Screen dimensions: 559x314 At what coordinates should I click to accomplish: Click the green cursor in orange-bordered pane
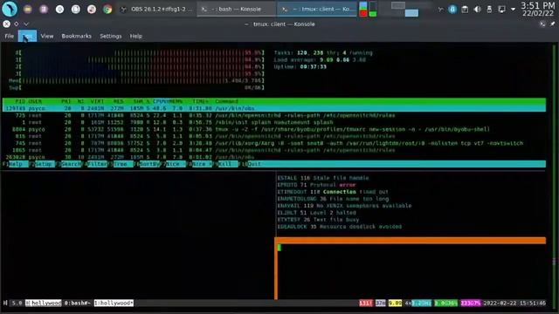279,248
